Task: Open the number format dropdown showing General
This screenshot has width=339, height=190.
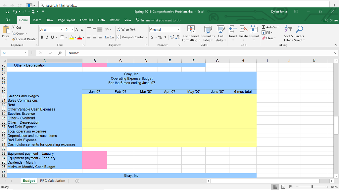Action: 165,29
